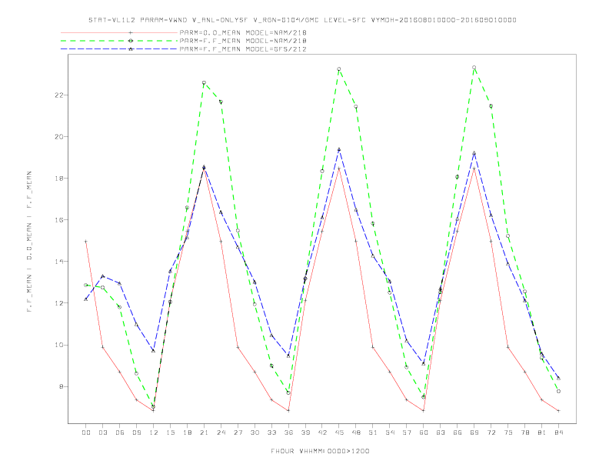Select legend text PARM=O.O_MEAN MODEL=NAM/218

[x=243, y=32]
